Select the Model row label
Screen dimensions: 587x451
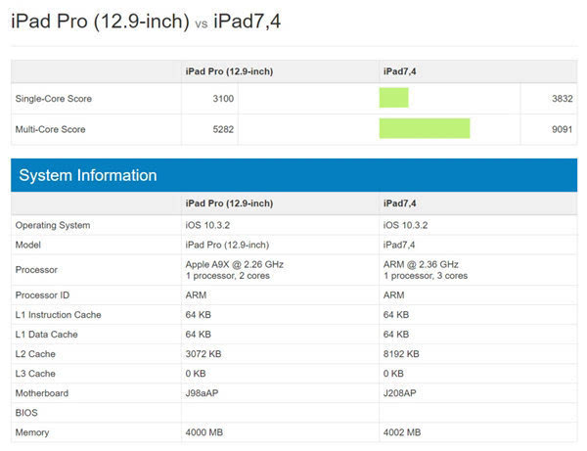28,245
